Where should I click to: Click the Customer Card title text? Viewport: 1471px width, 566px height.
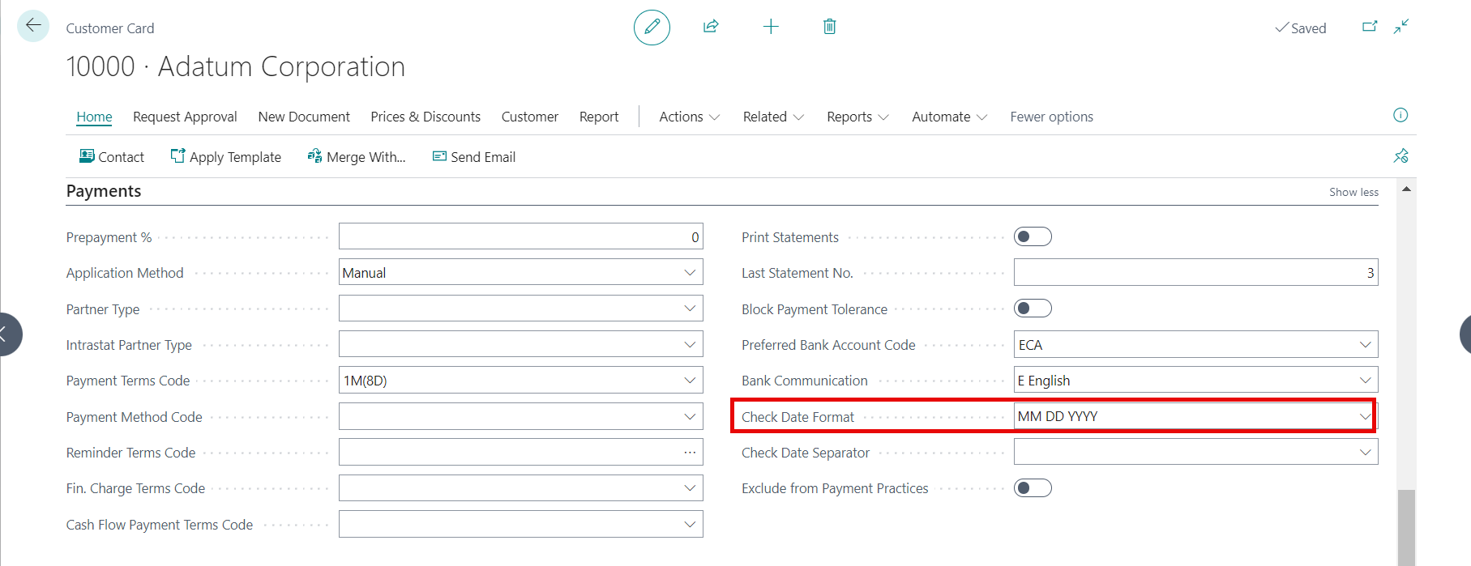click(110, 28)
